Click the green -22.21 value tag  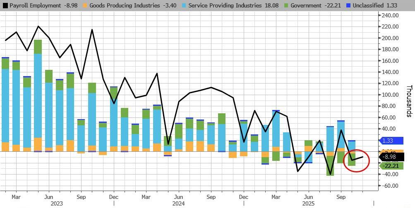coord(391,165)
